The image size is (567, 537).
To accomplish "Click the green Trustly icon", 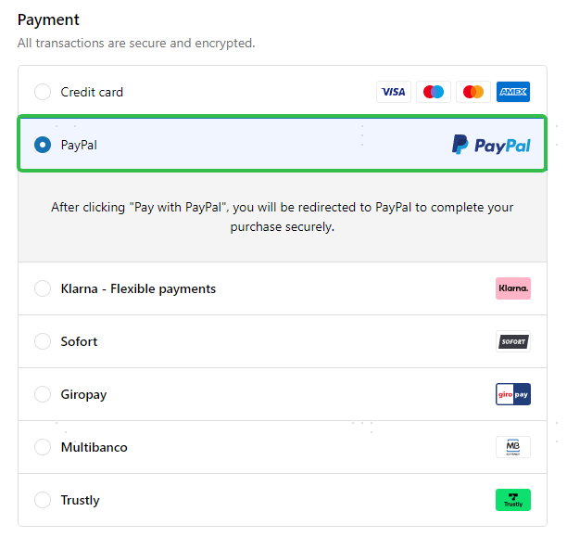I will pyautogui.click(x=513, y=500).
